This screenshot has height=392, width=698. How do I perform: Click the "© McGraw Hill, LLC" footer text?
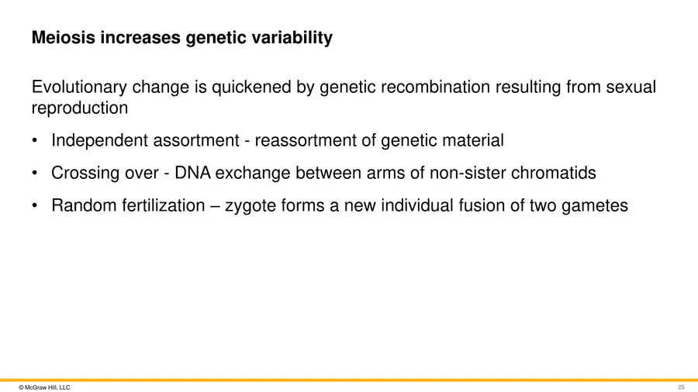pos(44,387)
